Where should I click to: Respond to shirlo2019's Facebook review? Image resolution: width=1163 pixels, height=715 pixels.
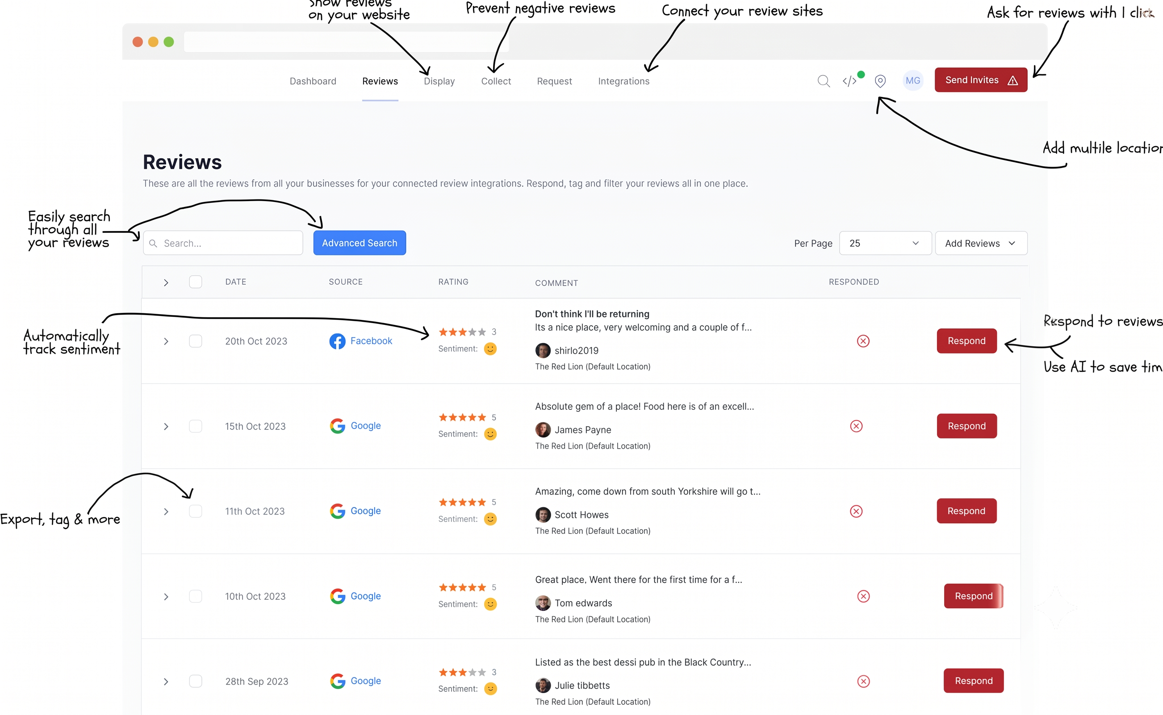[966, 341]
